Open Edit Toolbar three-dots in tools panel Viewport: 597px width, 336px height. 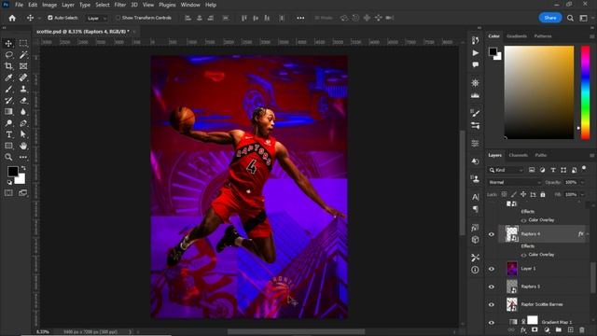(23, 157)
